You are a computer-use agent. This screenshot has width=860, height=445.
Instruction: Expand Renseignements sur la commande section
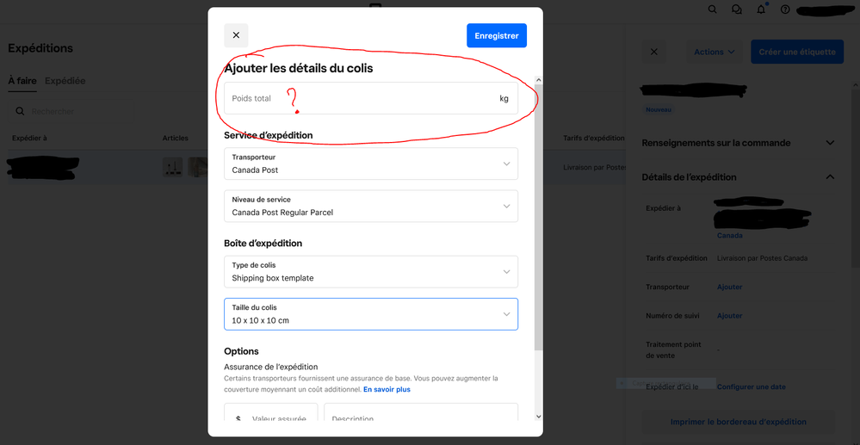pyautogui.click(x=830, y=143)
